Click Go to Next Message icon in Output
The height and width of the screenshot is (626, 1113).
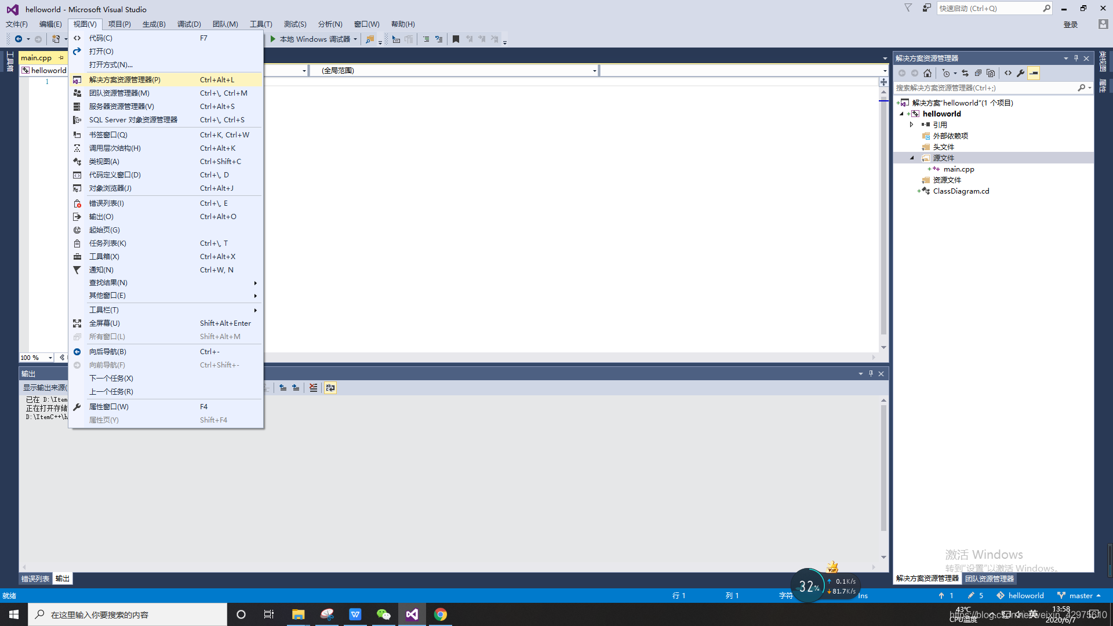coord(296,388)
